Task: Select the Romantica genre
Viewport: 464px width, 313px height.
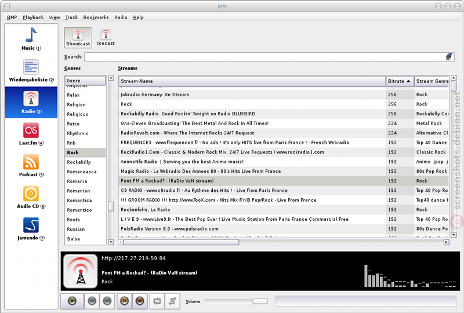Action: [x=85, y=201]
